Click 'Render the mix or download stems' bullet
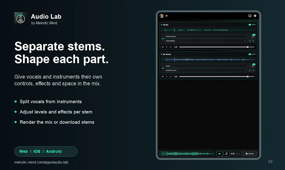The height and width of the screenshot is (170, 285). pos(57,122)
